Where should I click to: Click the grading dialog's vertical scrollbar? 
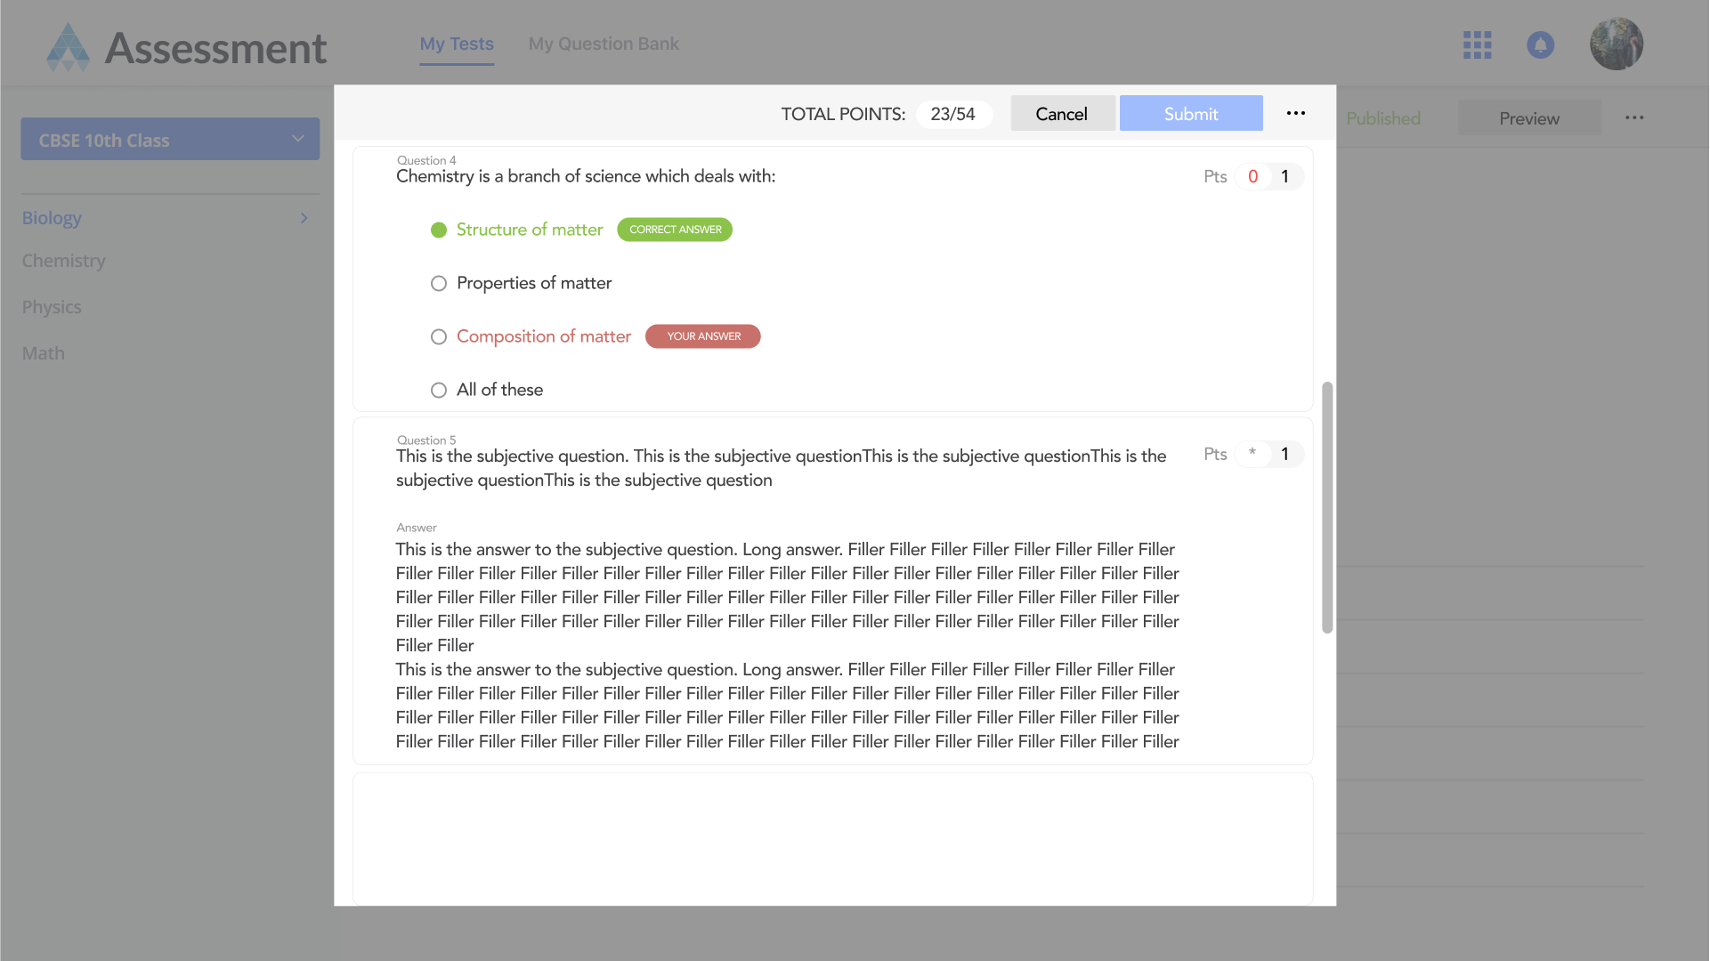click(1326, 507)
